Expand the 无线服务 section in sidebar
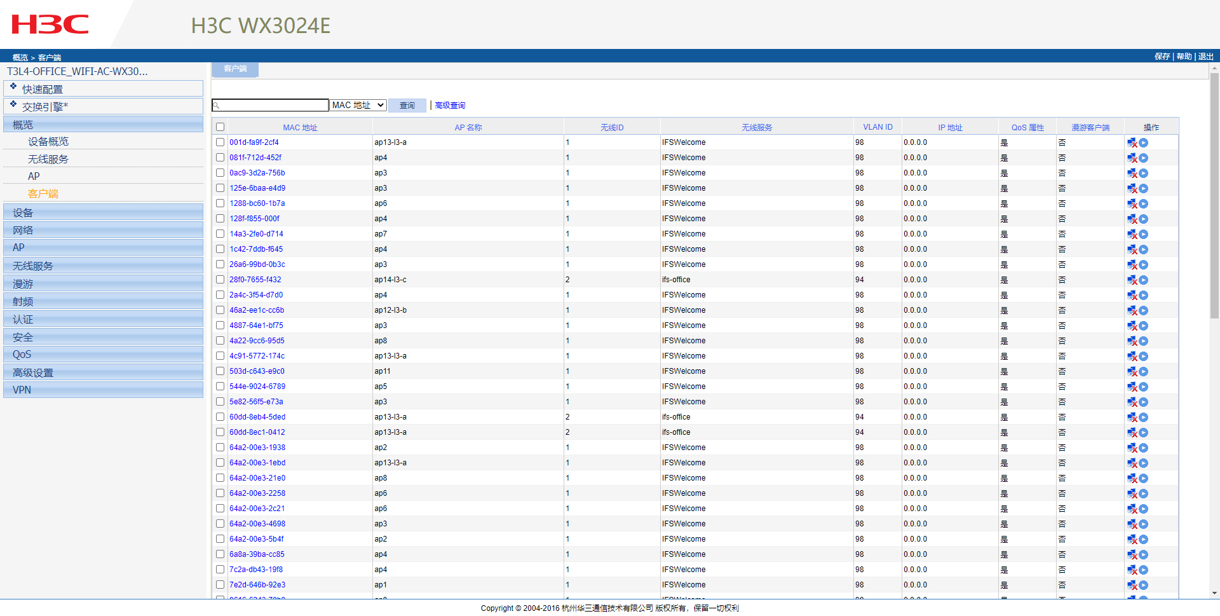1220x616 pixels. click(103, 266)
